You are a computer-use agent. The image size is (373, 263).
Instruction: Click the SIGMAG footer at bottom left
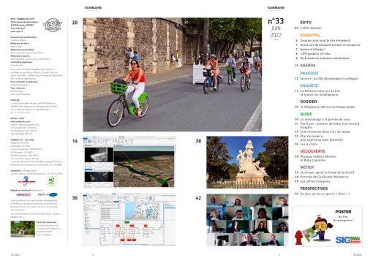click(x=15, y=255)
